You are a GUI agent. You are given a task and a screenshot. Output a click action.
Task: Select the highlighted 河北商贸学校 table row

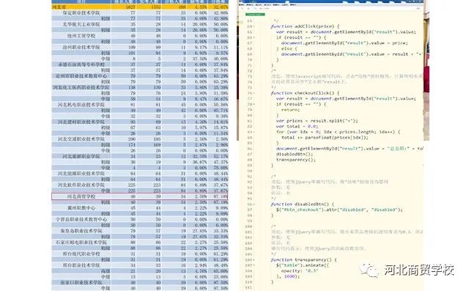pyautogui.click(x=140, y=196)
